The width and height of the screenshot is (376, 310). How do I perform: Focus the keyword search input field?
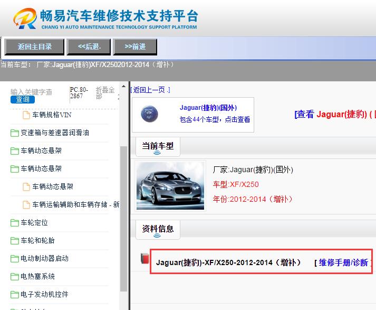(x=31, y=92)
